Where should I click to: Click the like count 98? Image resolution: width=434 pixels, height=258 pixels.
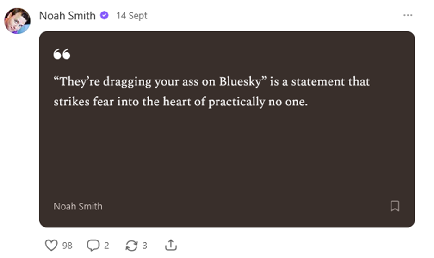[x=68, y=246]
